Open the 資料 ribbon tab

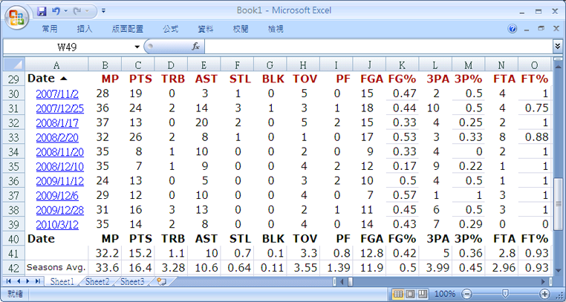[206, 29]
